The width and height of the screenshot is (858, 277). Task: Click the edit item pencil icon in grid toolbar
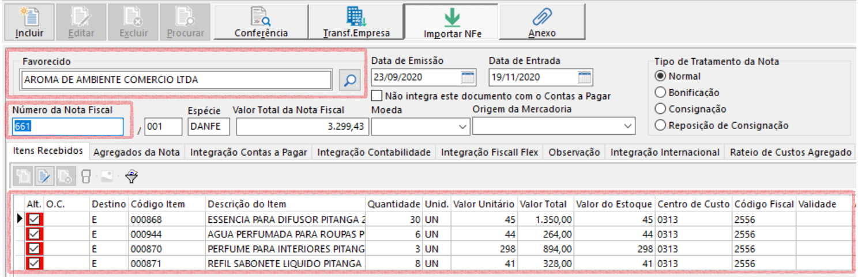(x=44, y=176)
